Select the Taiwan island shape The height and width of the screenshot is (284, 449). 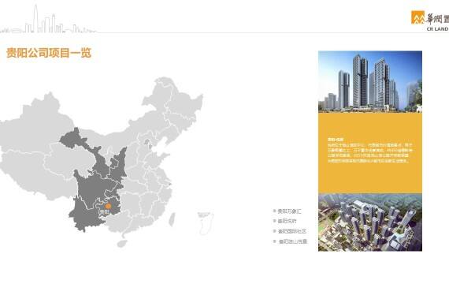coord(172,219)
